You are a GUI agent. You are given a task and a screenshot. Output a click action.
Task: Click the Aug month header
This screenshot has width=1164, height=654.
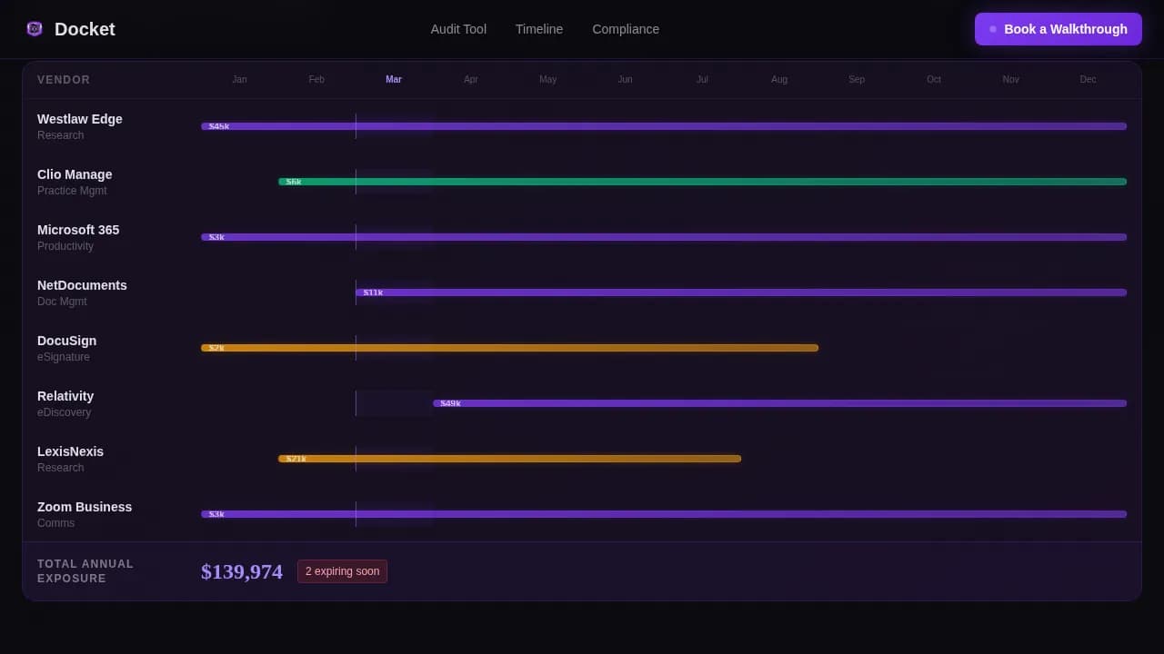(779, 80)
